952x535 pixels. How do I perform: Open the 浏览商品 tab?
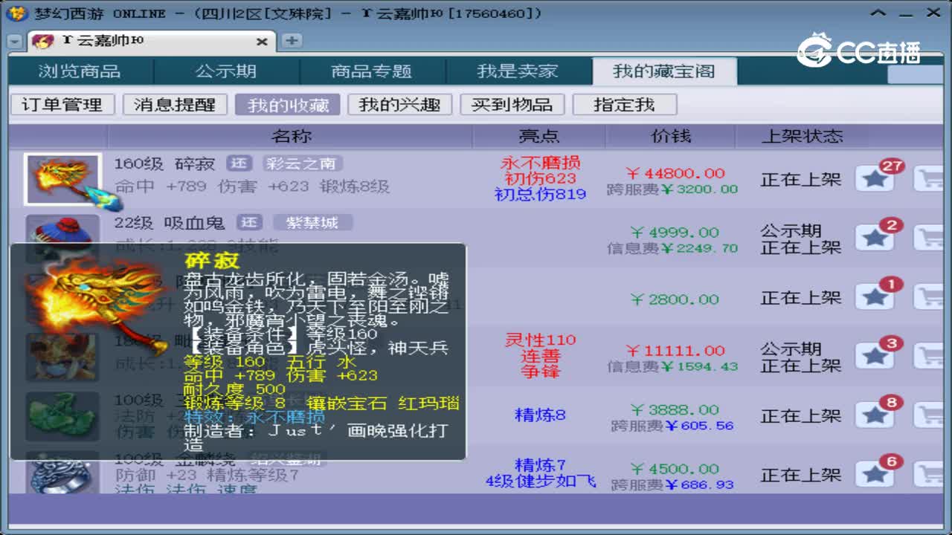pos(80,71)
